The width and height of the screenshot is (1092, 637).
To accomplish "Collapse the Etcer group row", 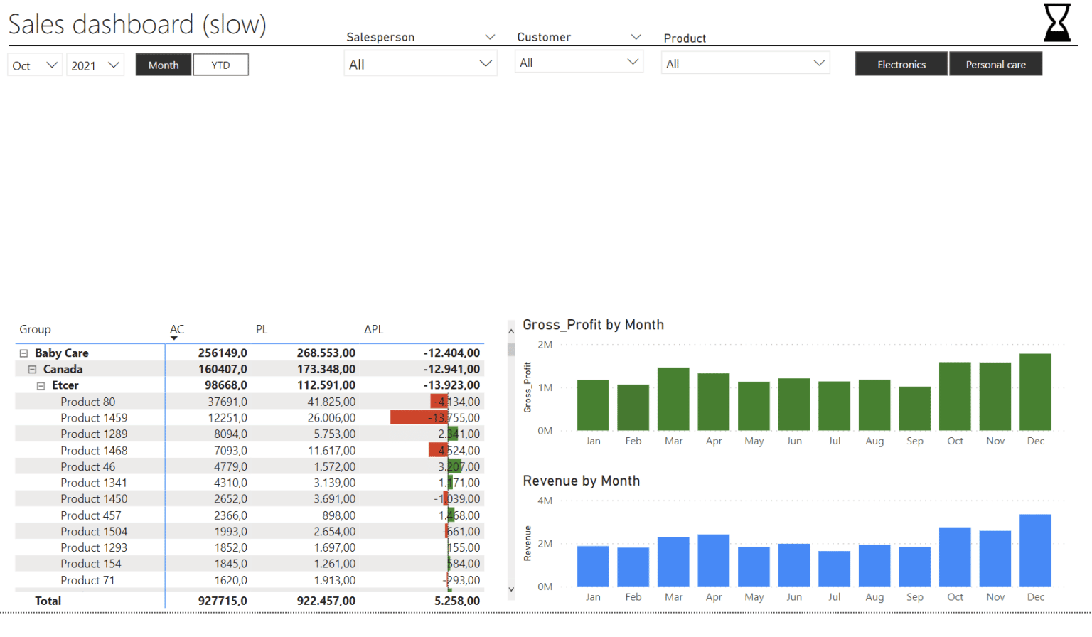I will point(41,385).
